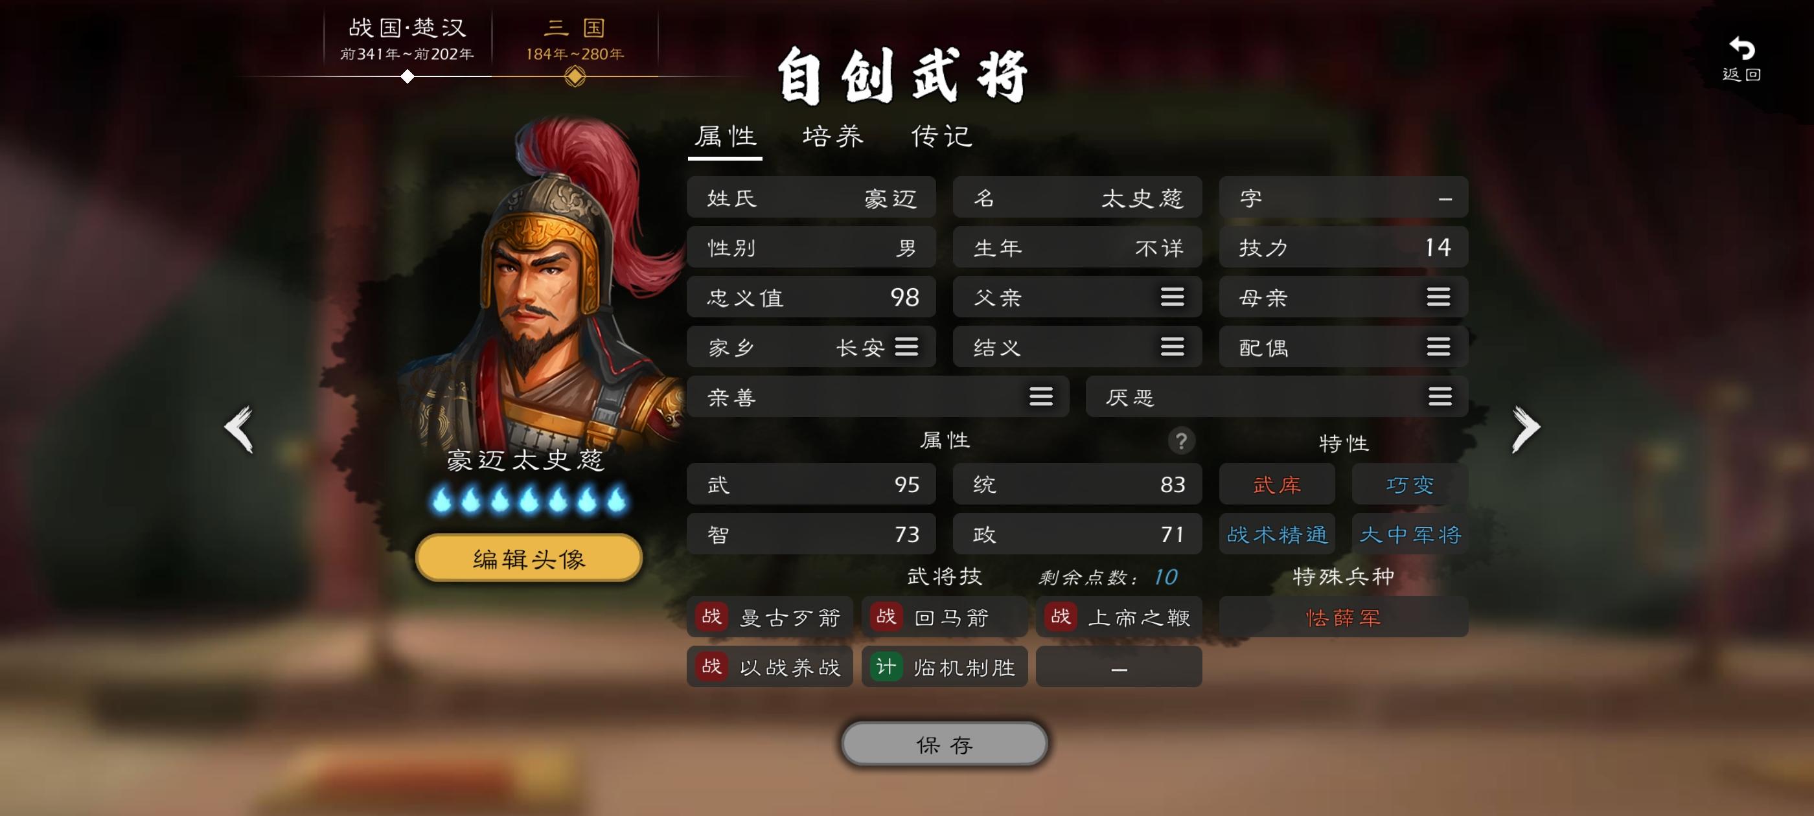Screen dimensions: 1814x816
Task: Expand the 家乡 长安 selection list
Action: click(906, 346)
